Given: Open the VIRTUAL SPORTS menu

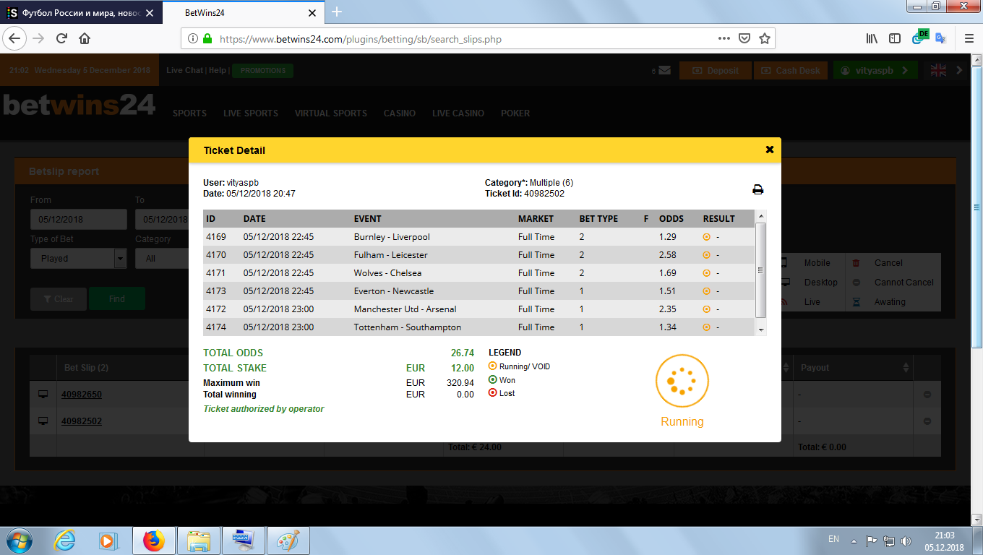Looking at the screenshot, I should click(330, 113).
